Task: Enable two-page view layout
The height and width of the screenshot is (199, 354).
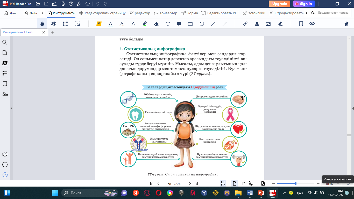Action: click(x=243, y=184)
